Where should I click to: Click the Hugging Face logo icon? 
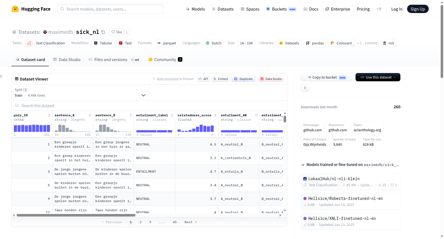tap(15, 9)
